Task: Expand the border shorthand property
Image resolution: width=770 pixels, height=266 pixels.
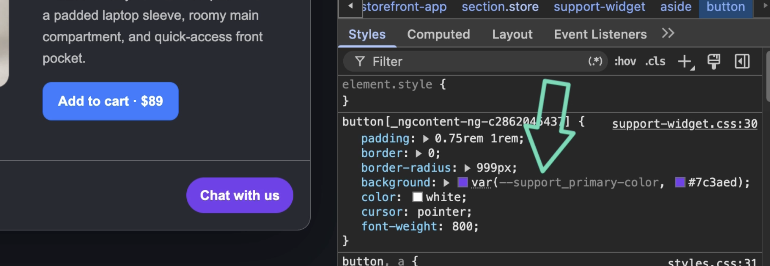Action: coord(419,153)
